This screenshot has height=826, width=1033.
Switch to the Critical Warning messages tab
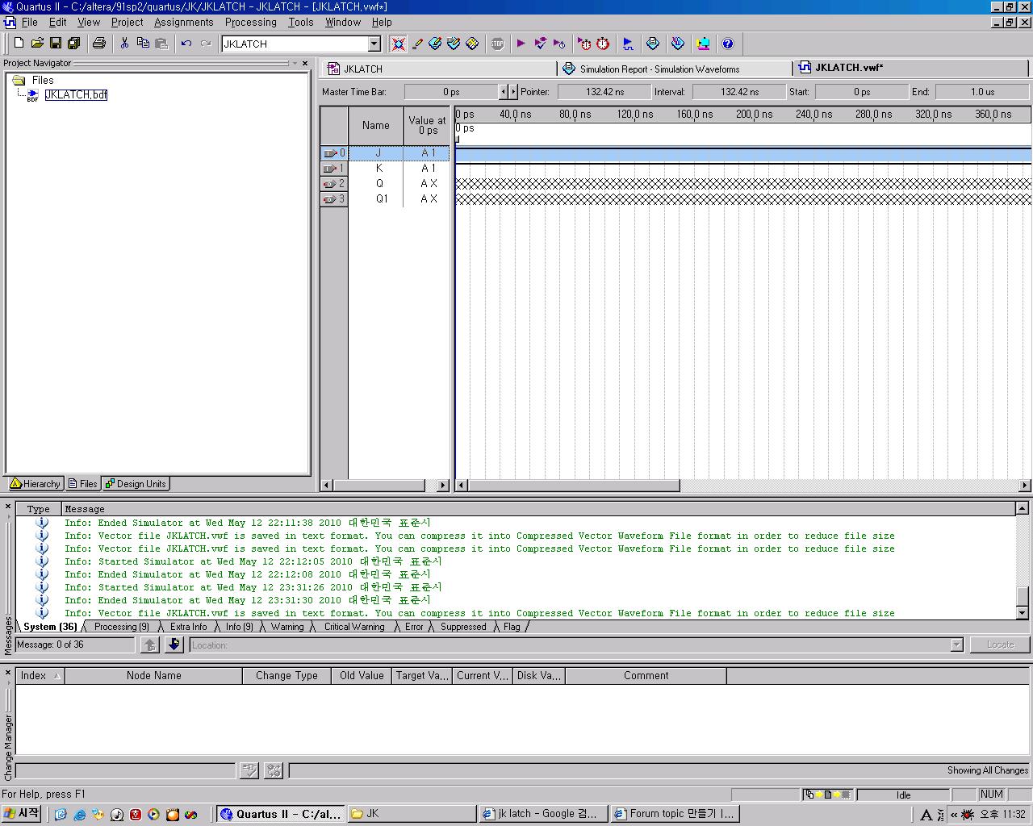click(353, 627)
